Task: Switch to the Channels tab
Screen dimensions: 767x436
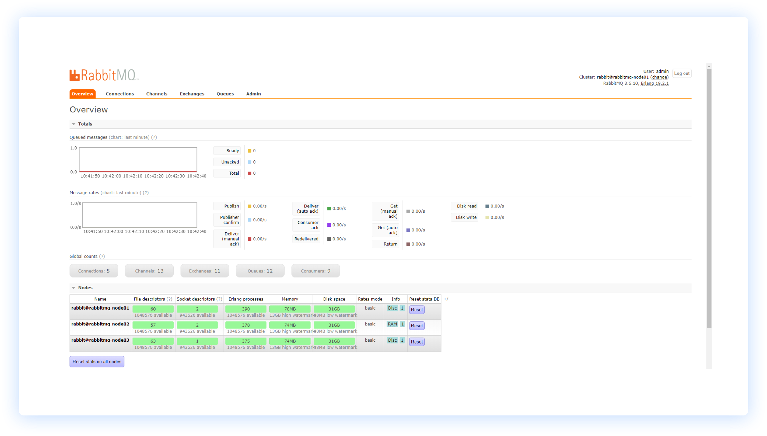Action: (157, 94)
